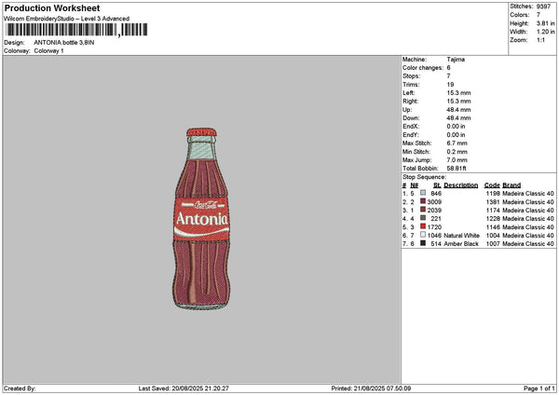Click thread code 1007
Screen dimensions: 559x395
tap(493, 244)
